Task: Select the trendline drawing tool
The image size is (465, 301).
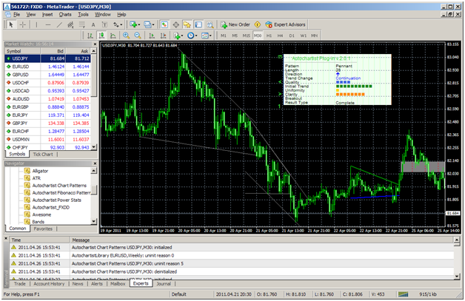Action: 59,24
